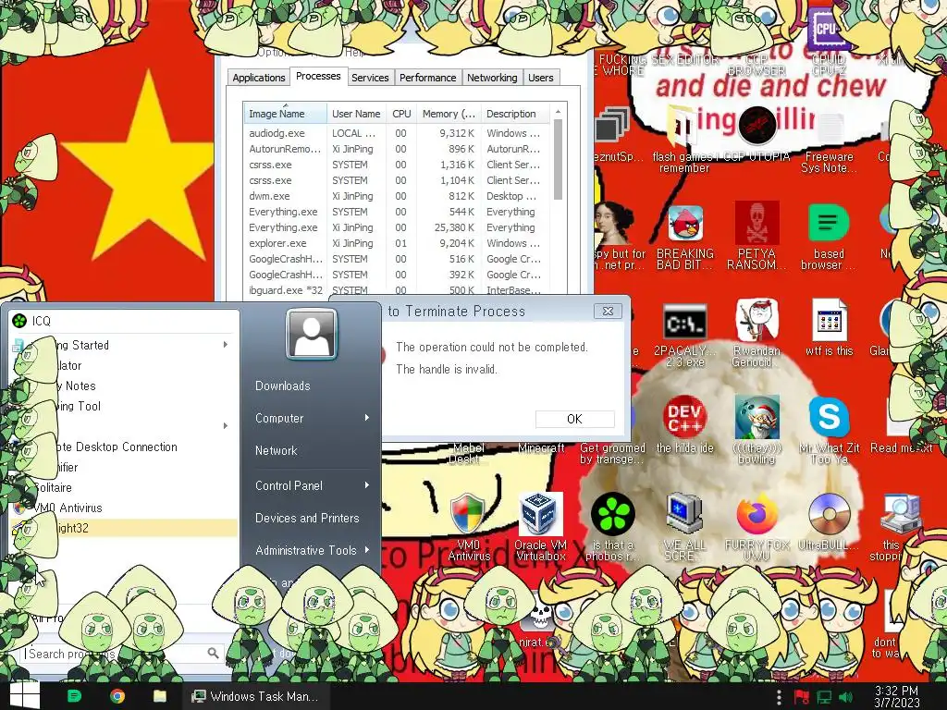Viewport: 947px width, 710px height.
Task: Open Network in Start menu
Action: [276, 450]
